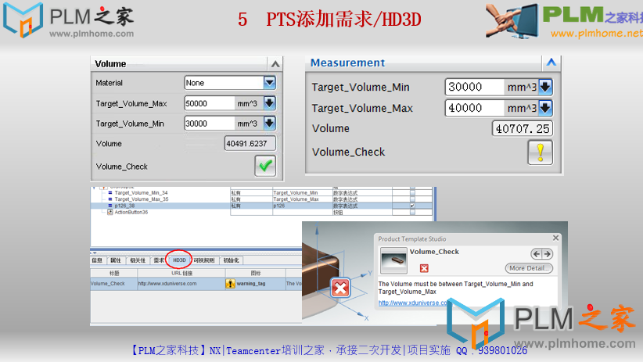Click the part thumbnail in Product Template Studio
The image size is (643, 362).
tap(393, 260)
